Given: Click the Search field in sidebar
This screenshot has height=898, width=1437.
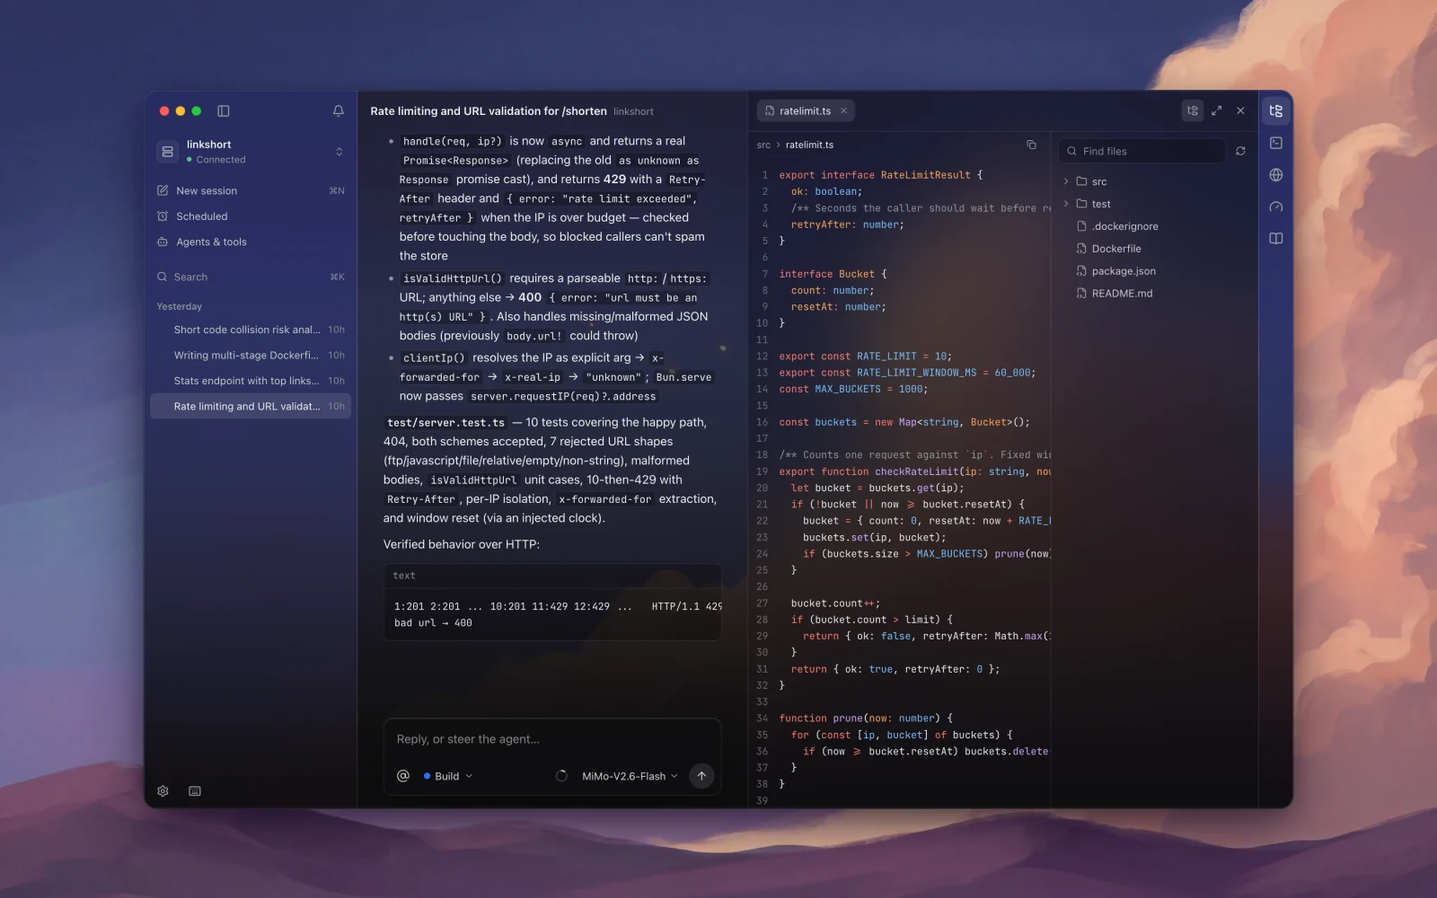Looking at the screenshot, I should [251, 277].
